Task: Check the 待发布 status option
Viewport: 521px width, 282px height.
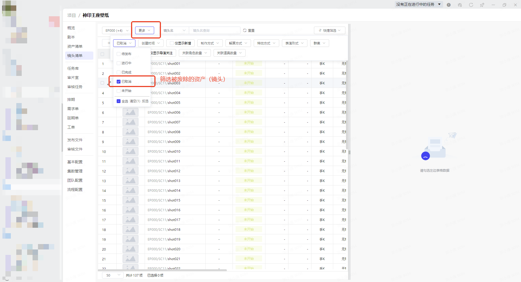Action: pos(119,54)
